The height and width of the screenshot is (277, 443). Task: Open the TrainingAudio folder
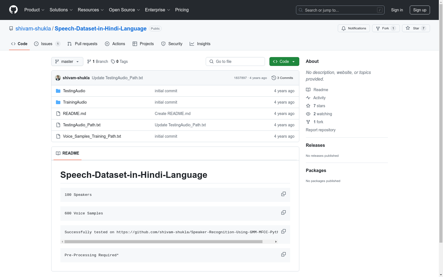point(75,102)
